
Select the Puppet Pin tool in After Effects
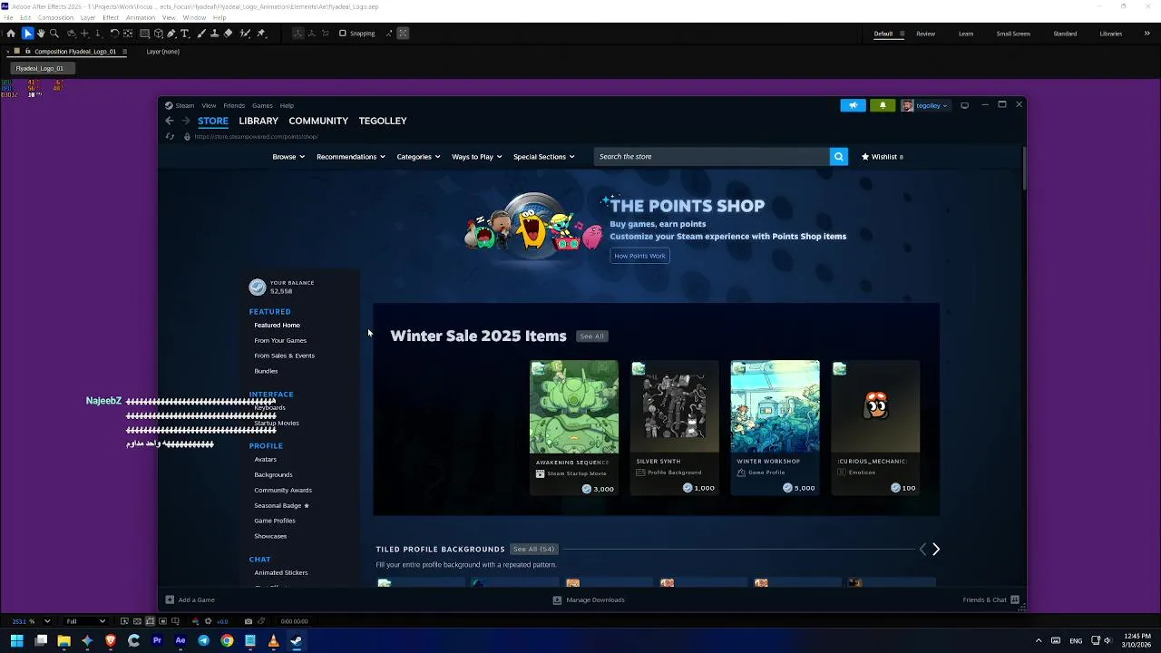point(261,34)
